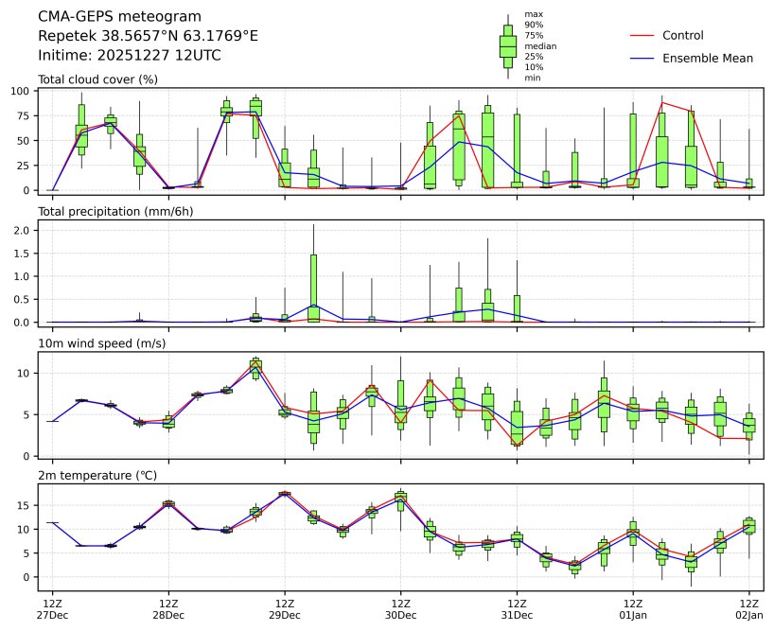Image resolution: width=774 pixels, height=631 pixels.
Task: Select the Control legend label
Action: [x=682, y=35]
